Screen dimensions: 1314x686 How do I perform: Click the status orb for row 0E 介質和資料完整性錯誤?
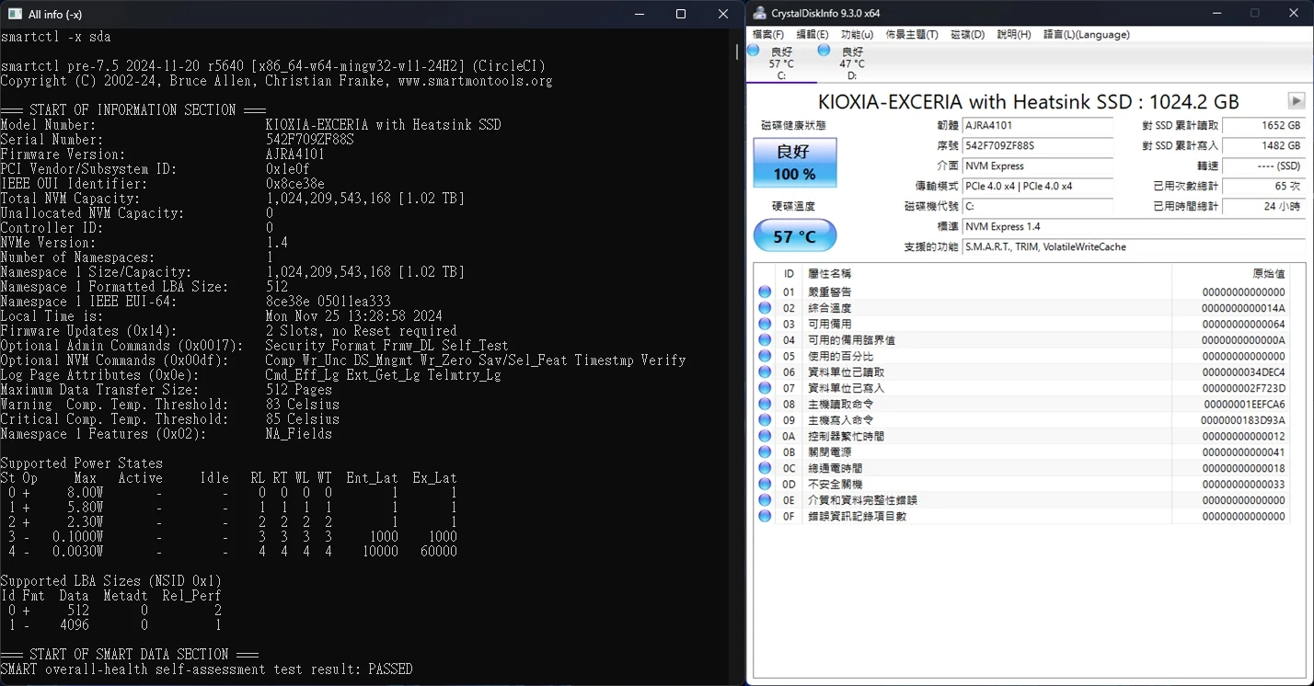click(x=765, y=500)
